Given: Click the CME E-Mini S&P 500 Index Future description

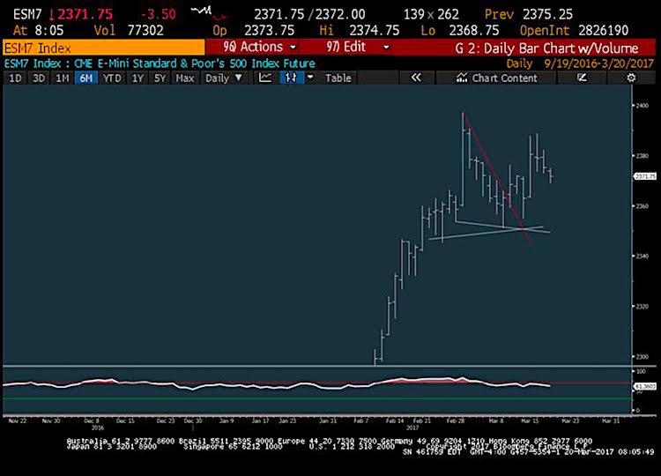Looking at the screenshot, I should coord(195,63).
